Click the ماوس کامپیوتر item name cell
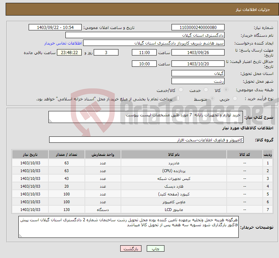This screenshot has width=279, height=258. (174, 202)
